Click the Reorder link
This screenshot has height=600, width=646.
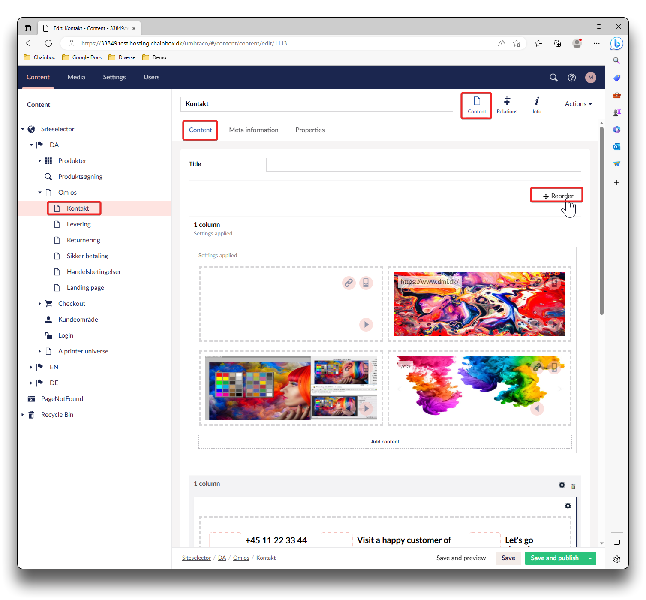[x=558, y=196]
